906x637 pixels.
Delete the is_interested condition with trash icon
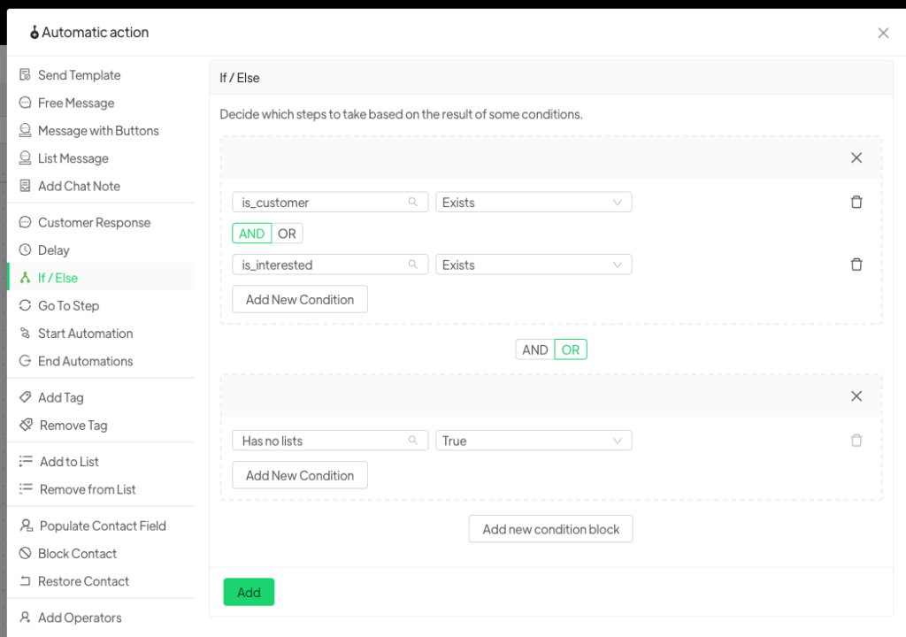pos(856,265)
